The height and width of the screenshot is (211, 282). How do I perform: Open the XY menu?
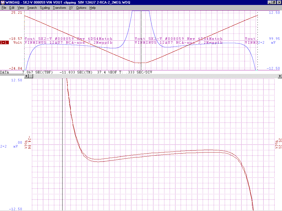pos(71,8)
